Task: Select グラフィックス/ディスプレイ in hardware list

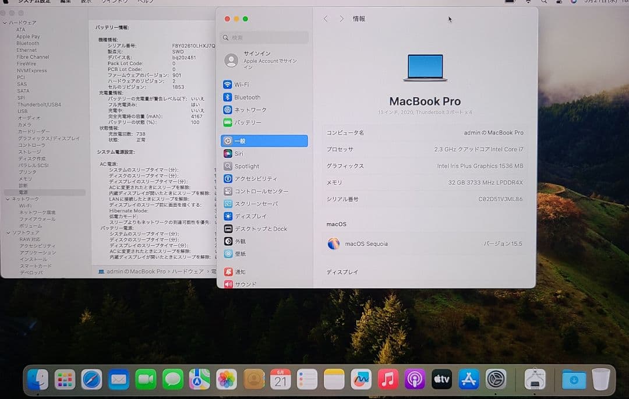Action: click(x=48, y=139)
